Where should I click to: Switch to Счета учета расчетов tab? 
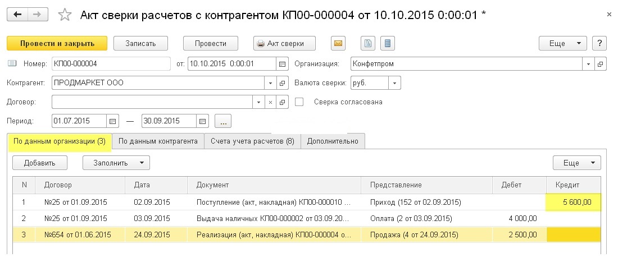point(253,141)
